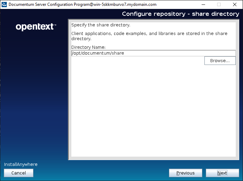
Task: Click the maximize window button
Action: coord(219,4)
